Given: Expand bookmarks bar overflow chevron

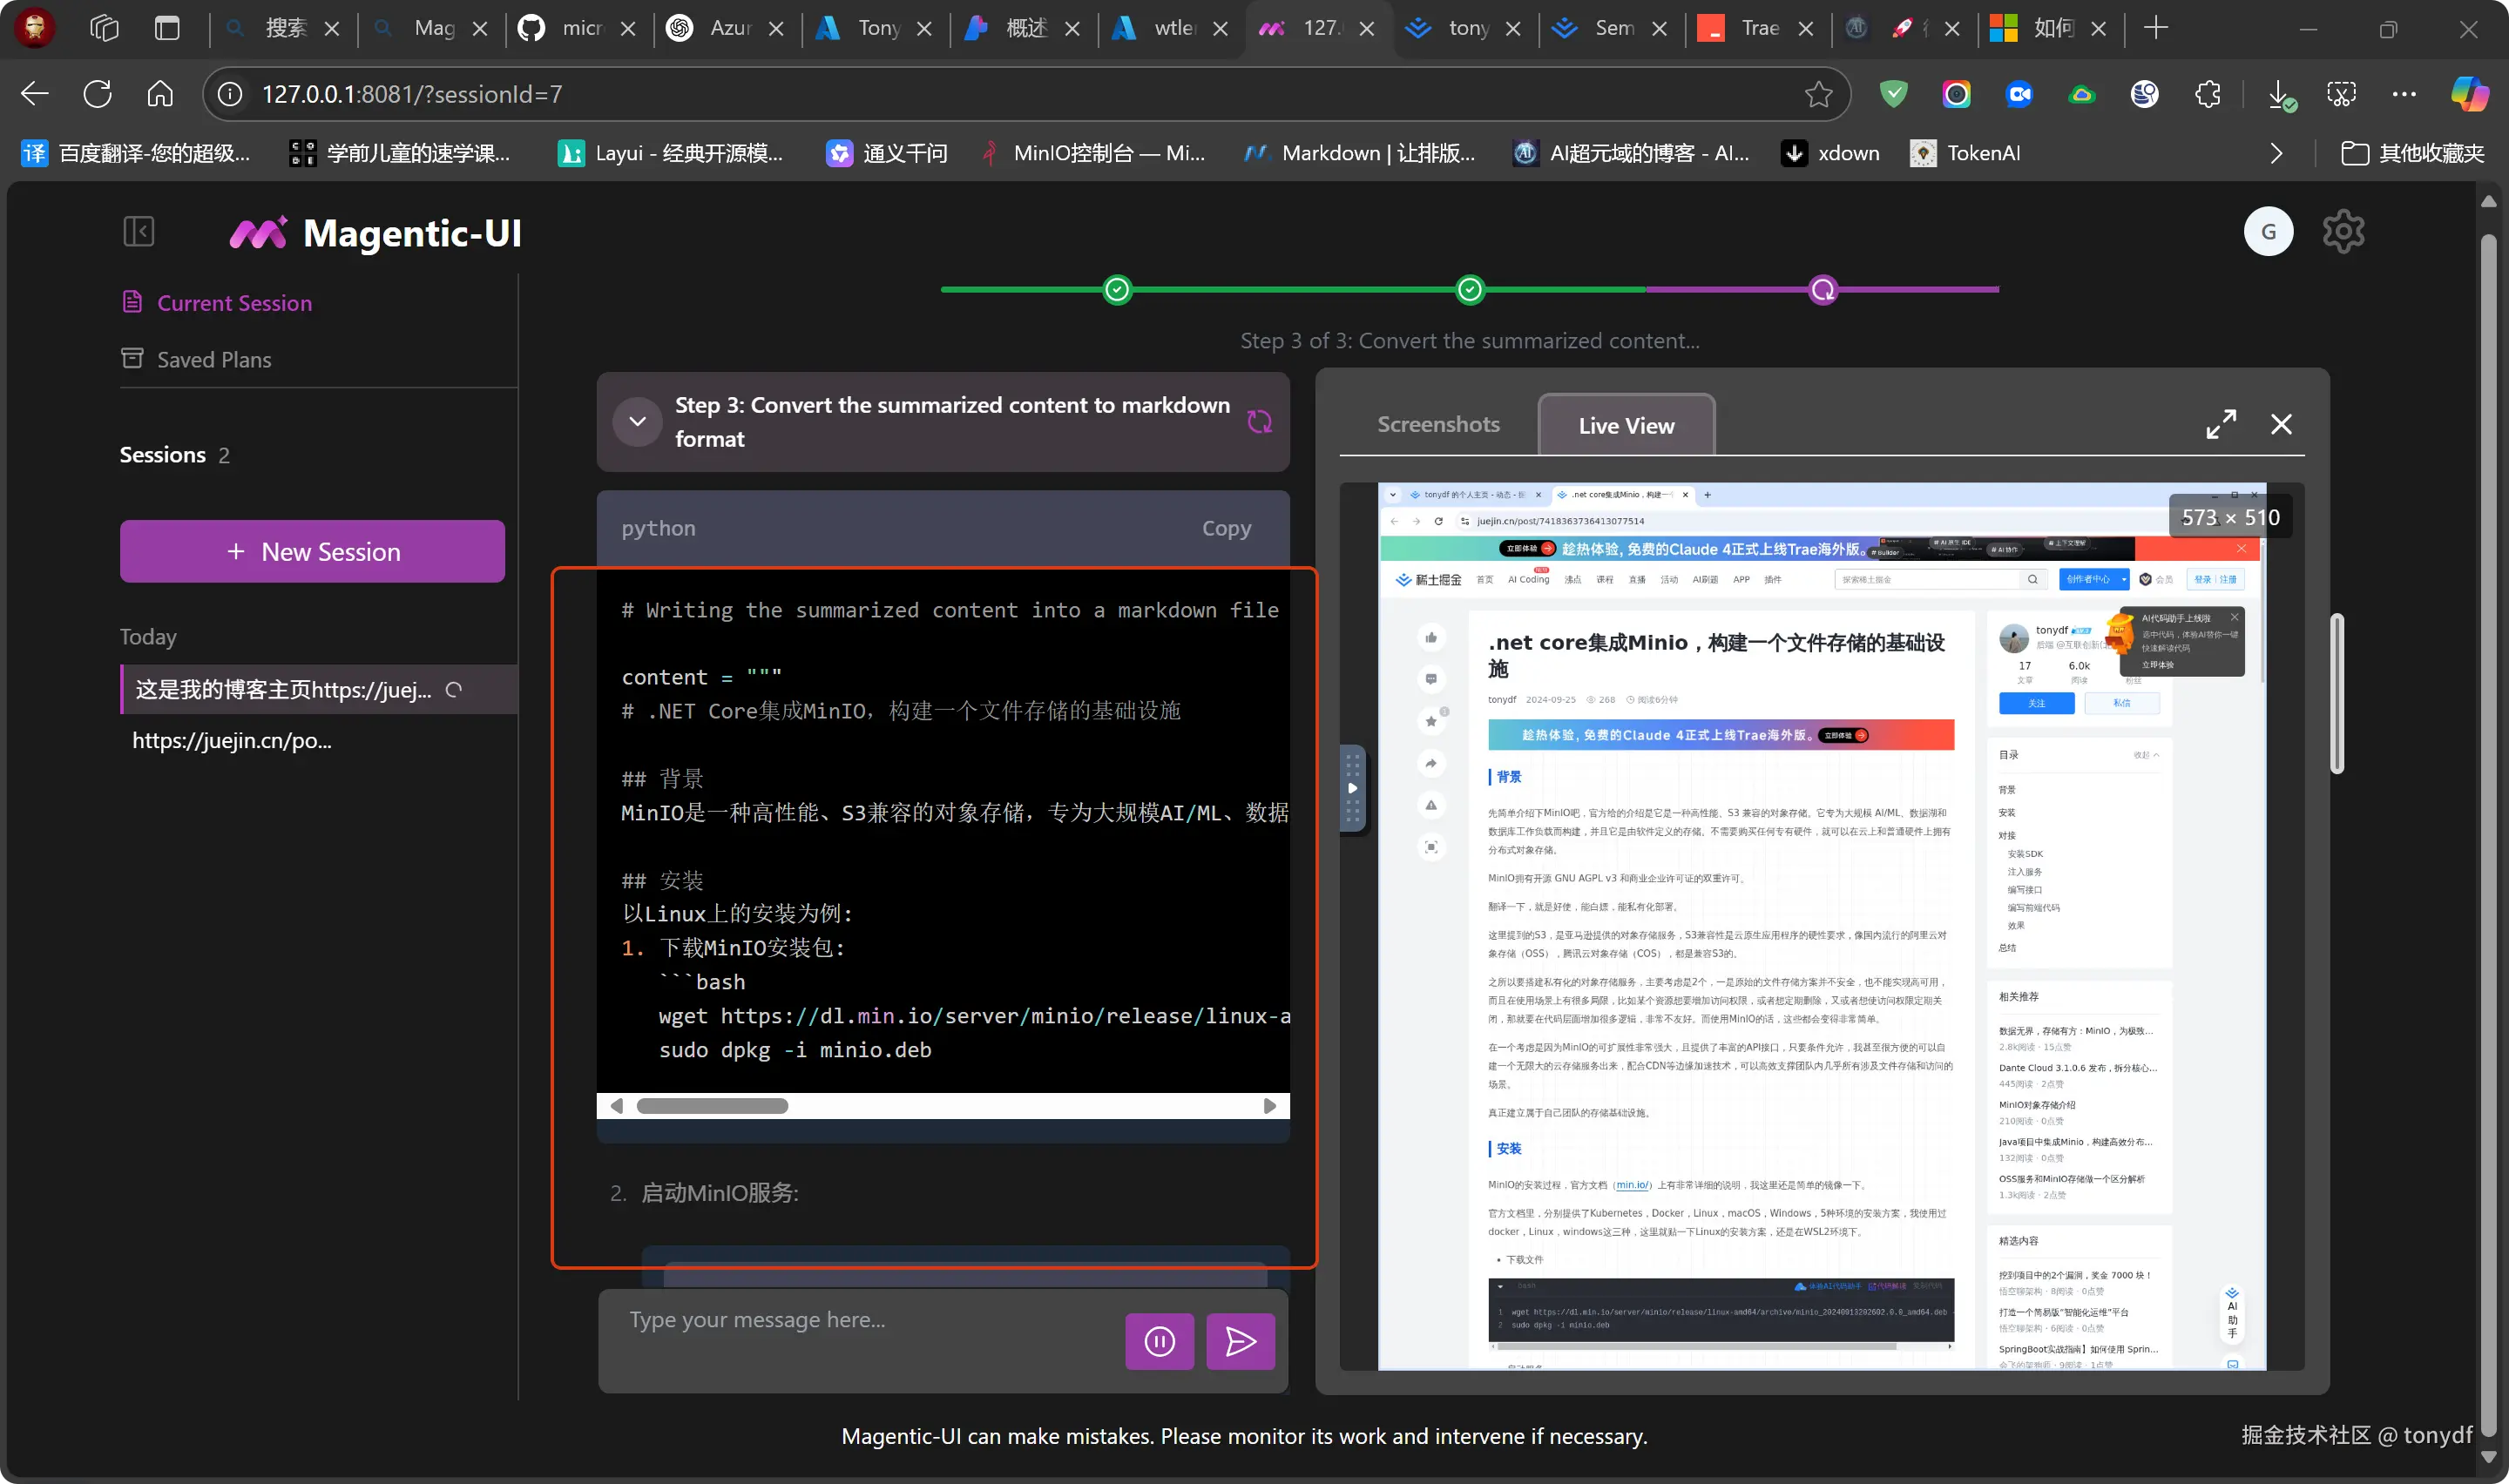Looking at the screenshot, I should click(x=2276, y=153).
